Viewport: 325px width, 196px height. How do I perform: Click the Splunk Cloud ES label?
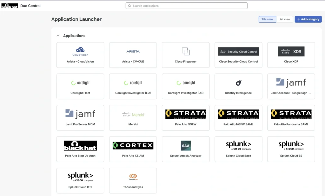pyautogui.click(x=291, y=156)
